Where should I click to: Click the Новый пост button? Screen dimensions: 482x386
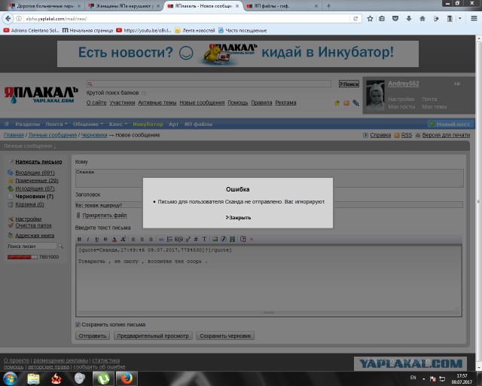450,124
